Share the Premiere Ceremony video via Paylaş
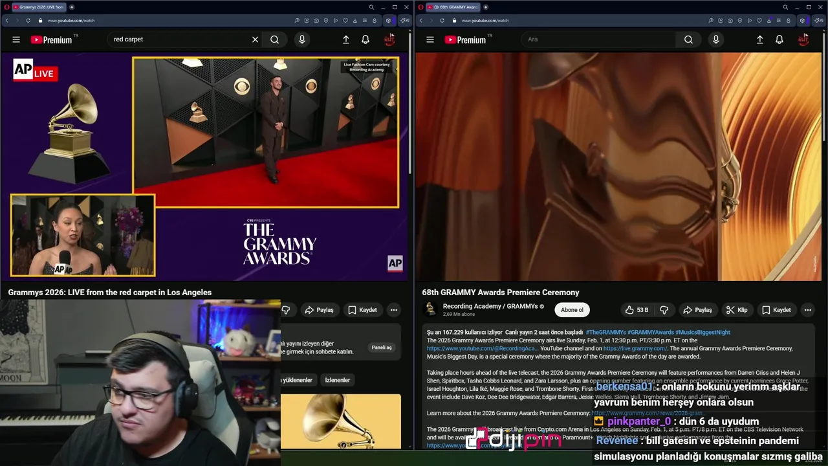The width and height of the screenshot is (828, 466). 698,310
